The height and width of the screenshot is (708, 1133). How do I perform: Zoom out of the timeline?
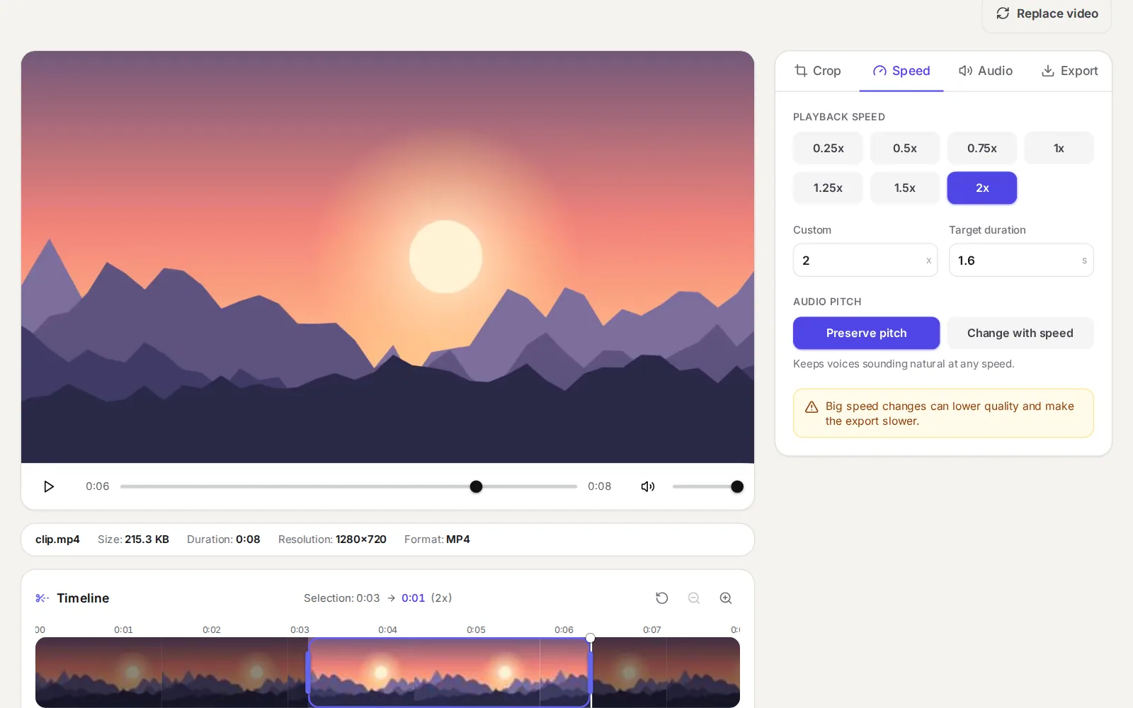coord(694,598)
